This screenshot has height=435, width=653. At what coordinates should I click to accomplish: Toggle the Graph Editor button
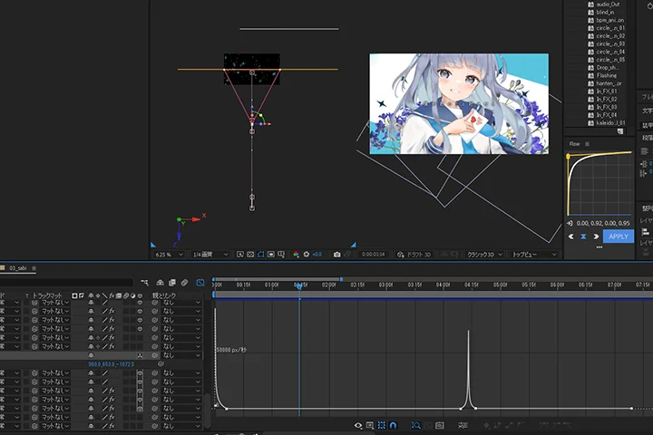(x=200, y=283)
